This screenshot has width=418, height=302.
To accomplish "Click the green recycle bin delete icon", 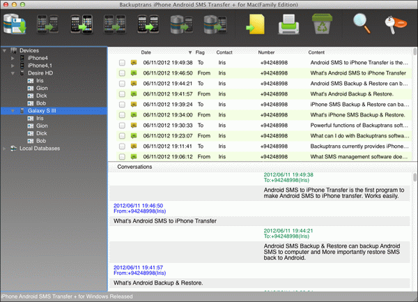I will pos(322,24).
